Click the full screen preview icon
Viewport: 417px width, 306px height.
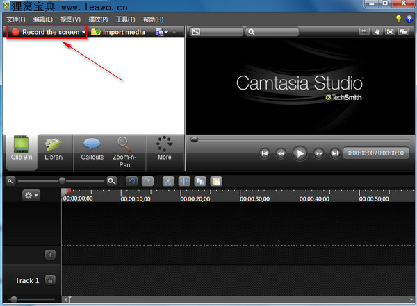tap(390, 32)
